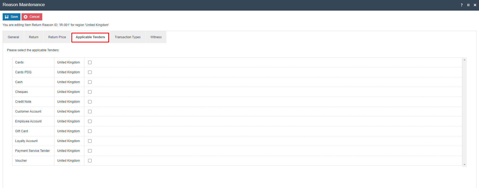This screenshot has width=479, height=188.
Task: Enable the Cards PDQ tender checkbox
Action: [90, 72]
